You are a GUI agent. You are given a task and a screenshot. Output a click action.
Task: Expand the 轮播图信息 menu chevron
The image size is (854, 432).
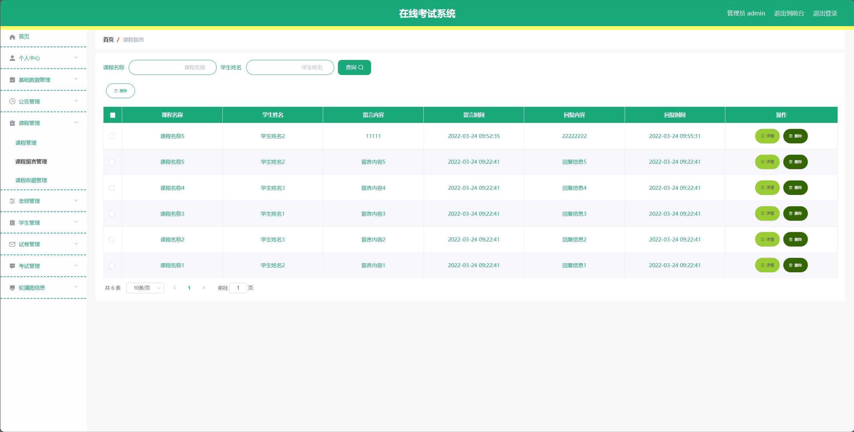[x=76, y=287]
